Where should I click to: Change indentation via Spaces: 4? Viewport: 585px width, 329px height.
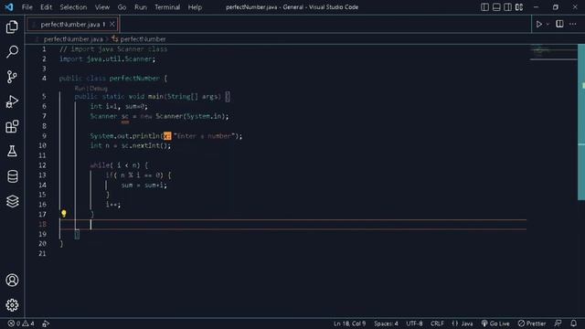pos(386,324)
